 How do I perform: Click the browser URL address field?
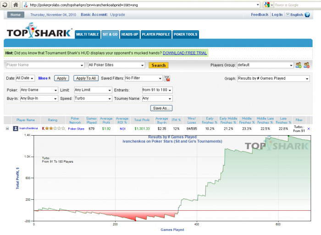click(x=141, y=5)
